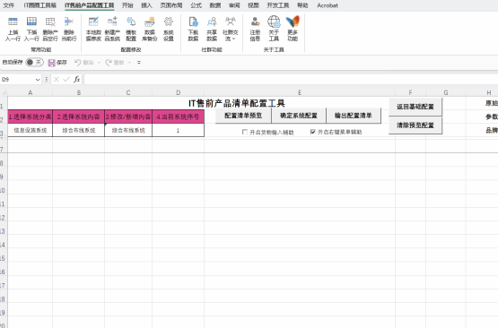Click the fx insert function icon
This screenshot has width=498, height=328.
(x=76, y=79)
